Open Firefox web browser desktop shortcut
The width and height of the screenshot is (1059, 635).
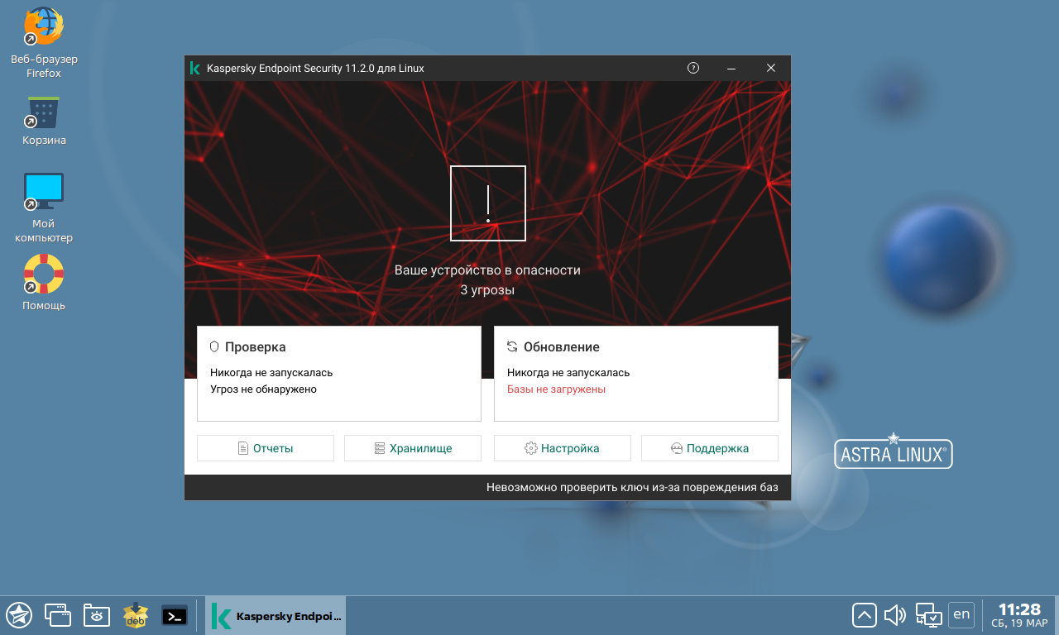[43, 43]
